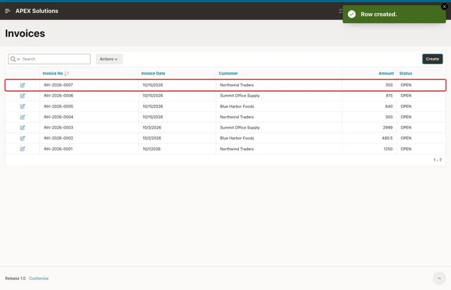
Task: Open the Amount column header
Action: 386,73
